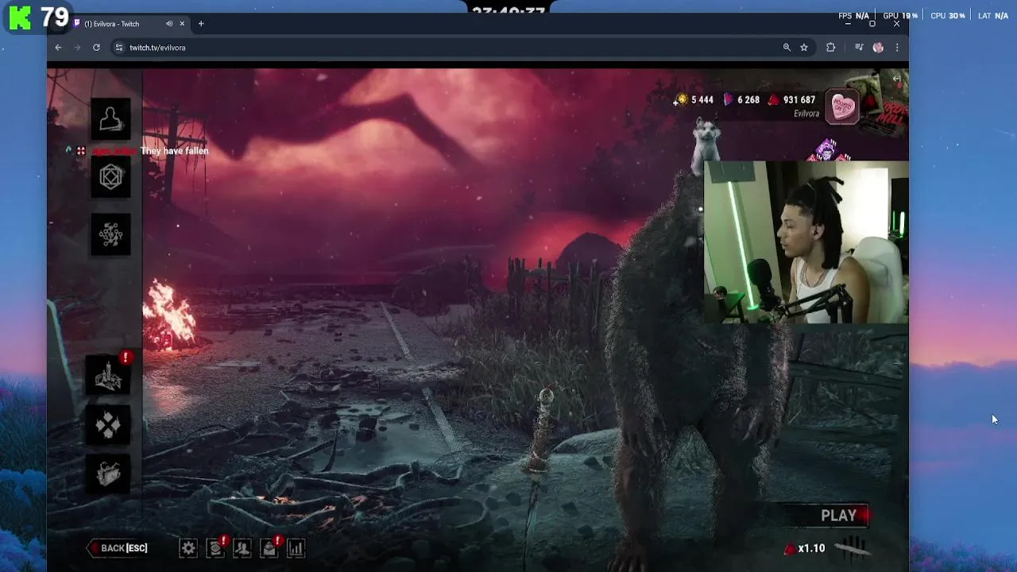The image size is (1017, 572).
Task: Click the green K overlay logo
Action: 20,17
